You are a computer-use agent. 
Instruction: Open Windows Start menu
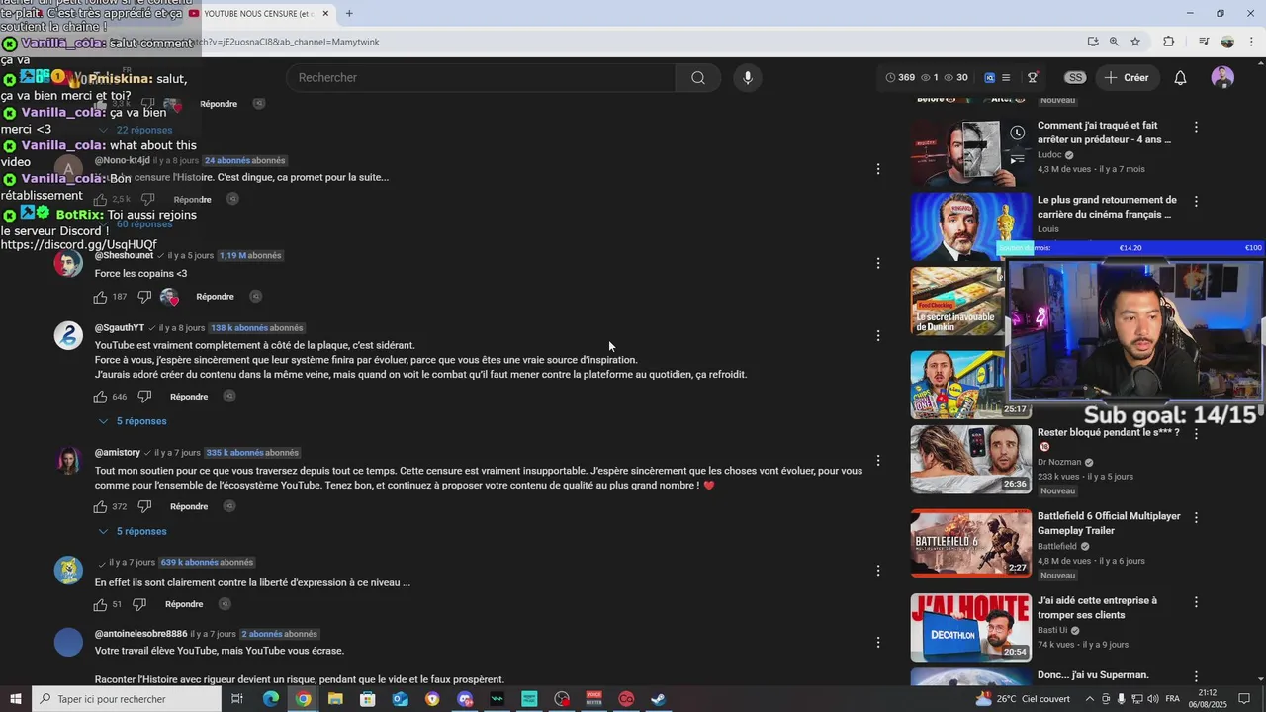[x=15, y=699]
